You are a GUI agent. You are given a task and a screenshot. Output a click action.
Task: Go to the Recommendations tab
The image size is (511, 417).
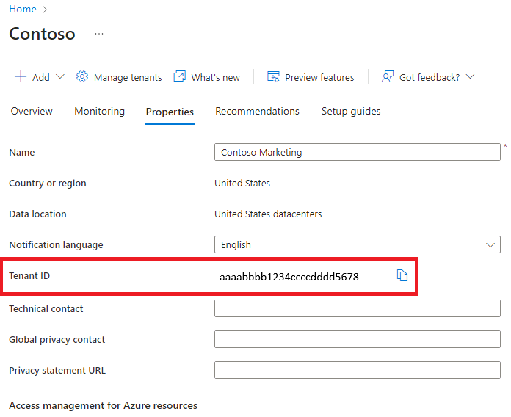coord(257,112)
